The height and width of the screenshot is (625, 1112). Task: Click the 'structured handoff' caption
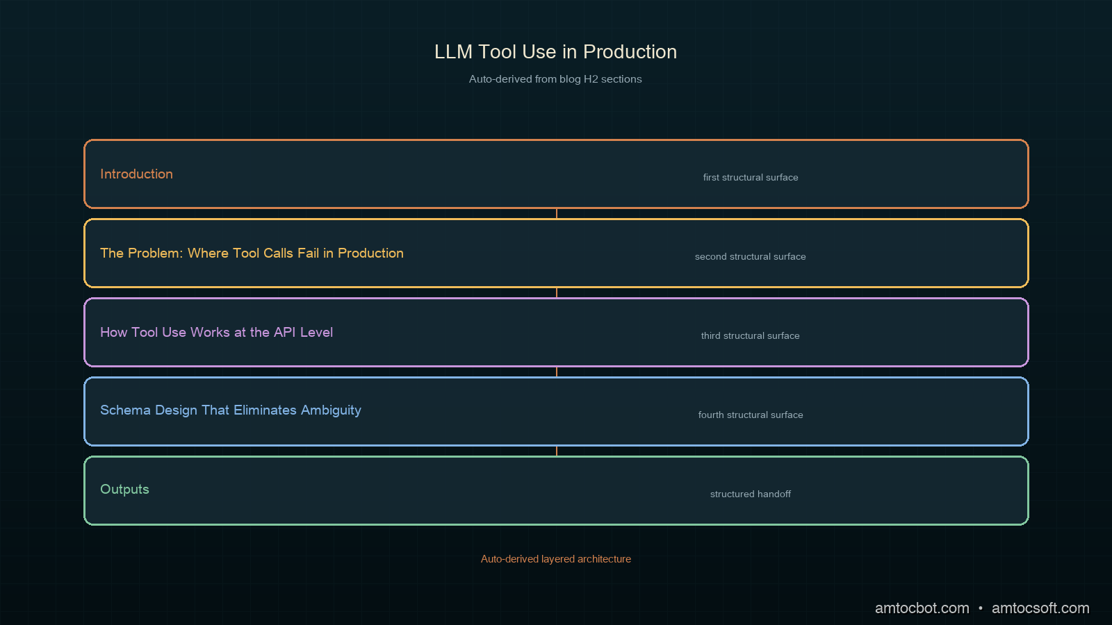coord(751,494)
